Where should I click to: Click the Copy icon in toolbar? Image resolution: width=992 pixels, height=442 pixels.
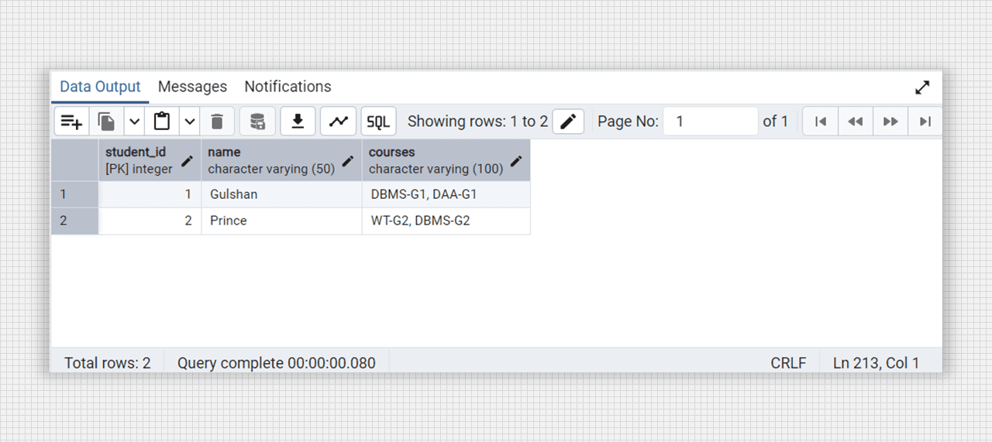pyautogui.click(x=107, y=122)
